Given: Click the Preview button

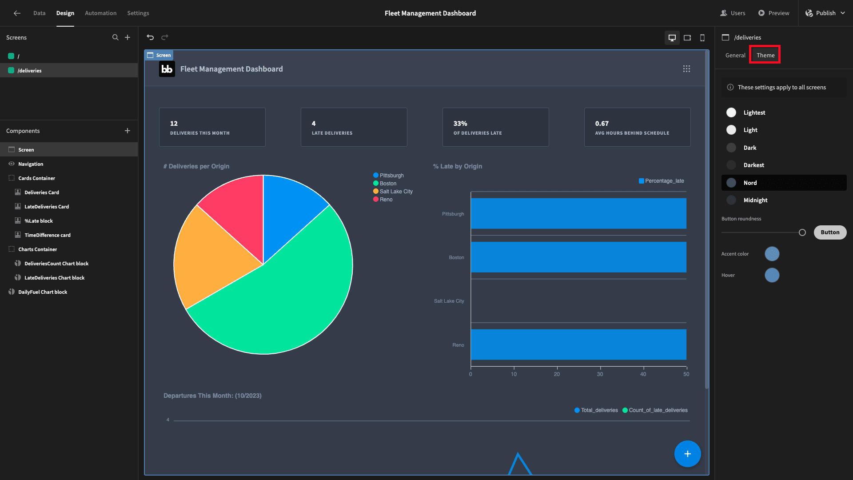Looking at the screenshot, I should point(773,13).
